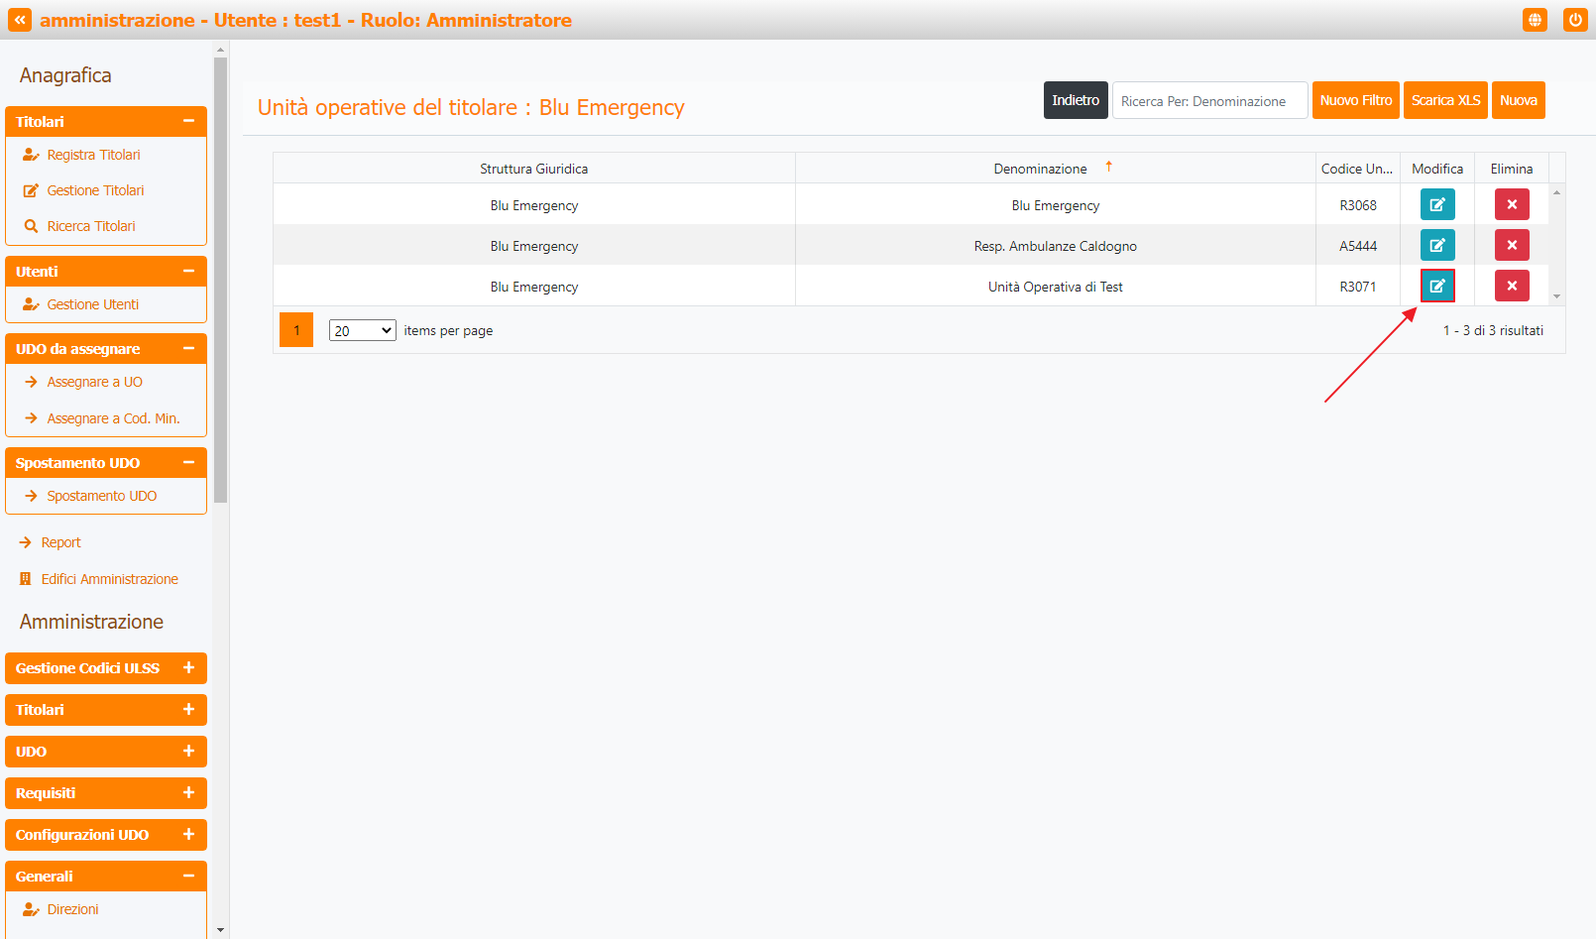This screenshot has height=939, width=1596.
Task: Click the globe language icon
Action: [x=1534, y=20]
